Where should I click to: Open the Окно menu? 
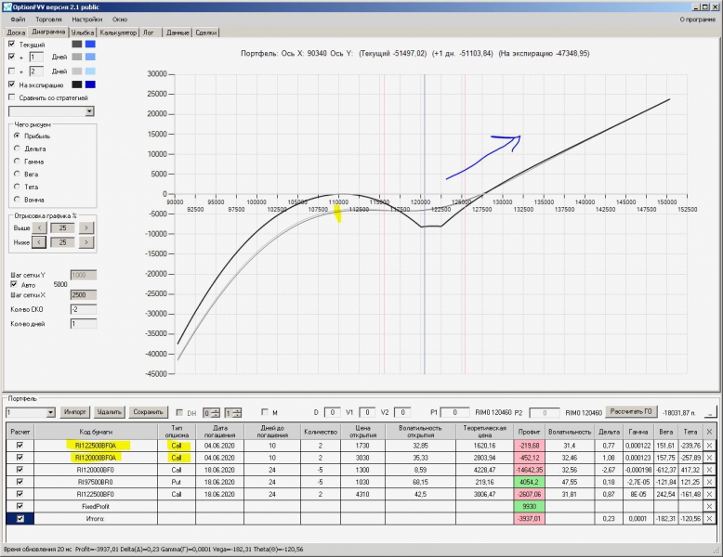(x=120, y=19)
